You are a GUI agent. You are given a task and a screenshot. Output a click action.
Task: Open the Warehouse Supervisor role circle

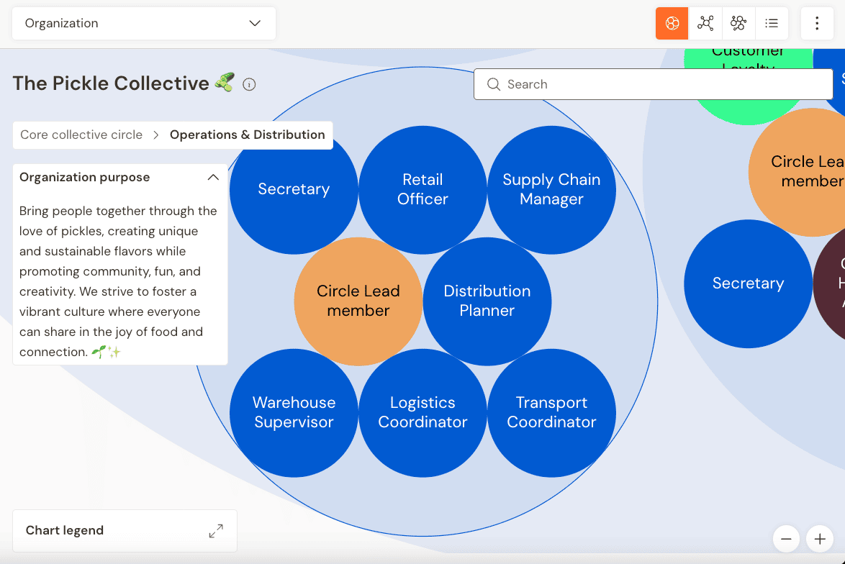(x=294, y=413)
